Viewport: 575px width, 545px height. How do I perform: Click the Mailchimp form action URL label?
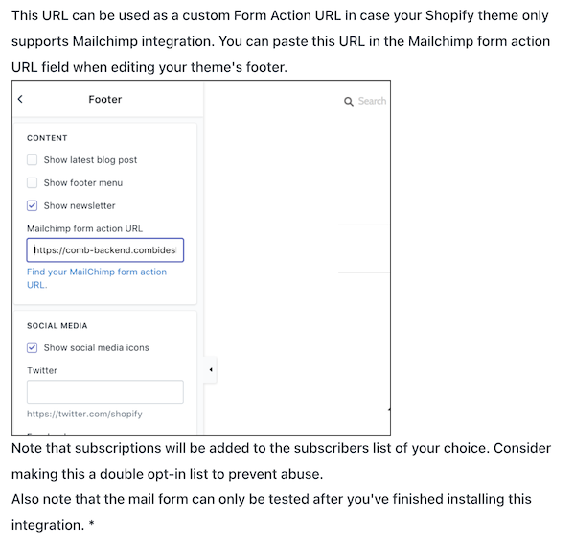[x=91, y=228]
